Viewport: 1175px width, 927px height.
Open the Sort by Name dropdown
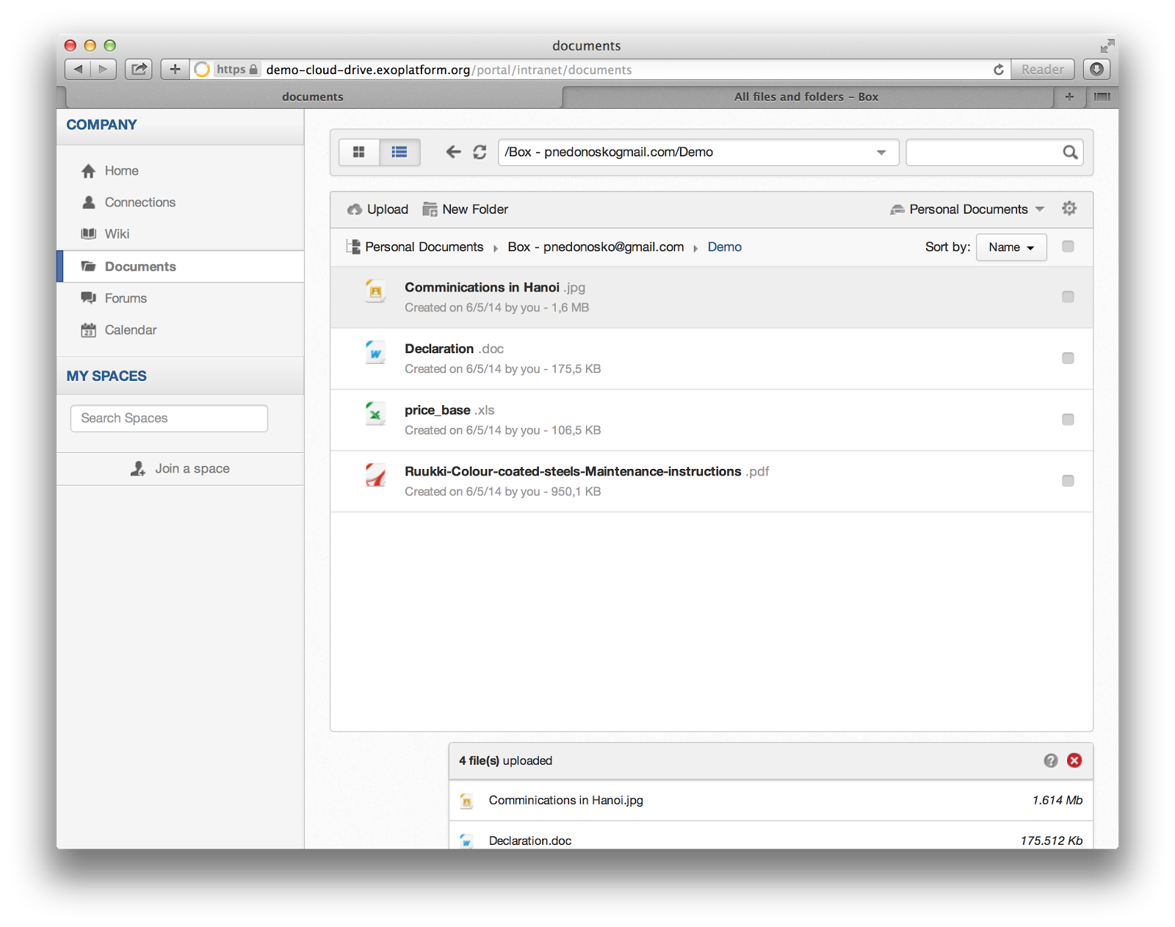click(x=1011, y=247)
